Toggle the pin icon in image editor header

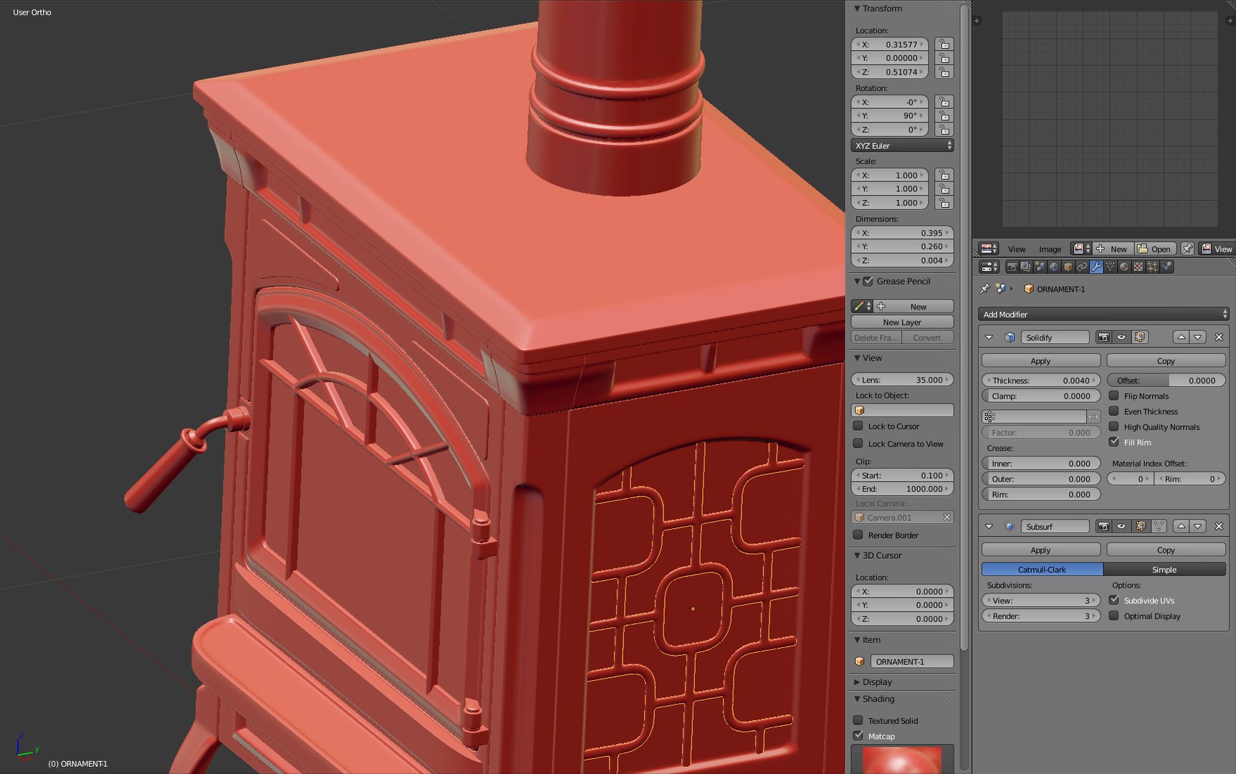[1187, 249]
